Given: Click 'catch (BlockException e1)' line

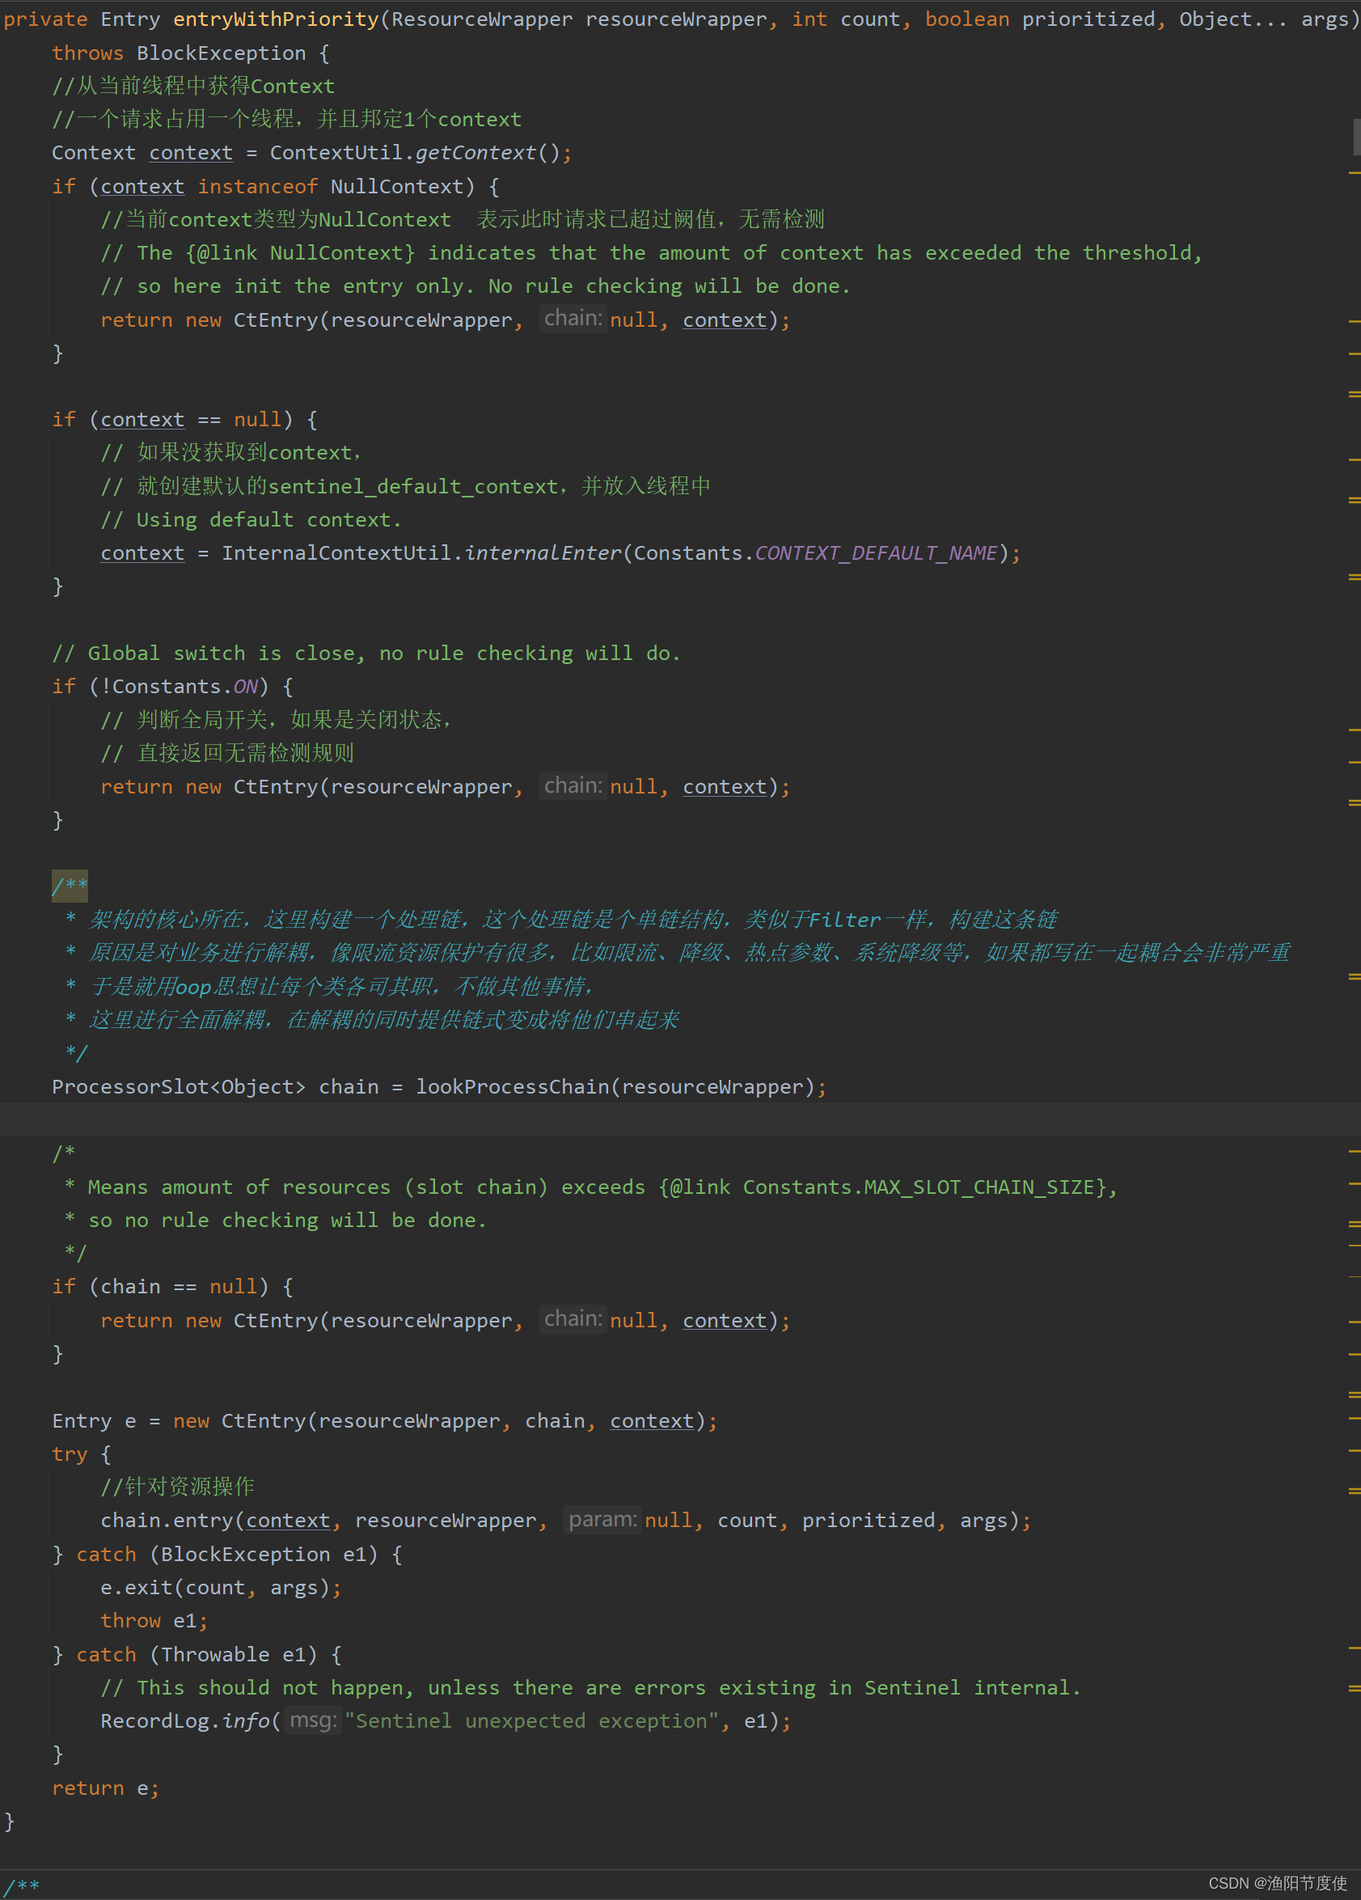Looking at the screenshot, I should 227,1554.
